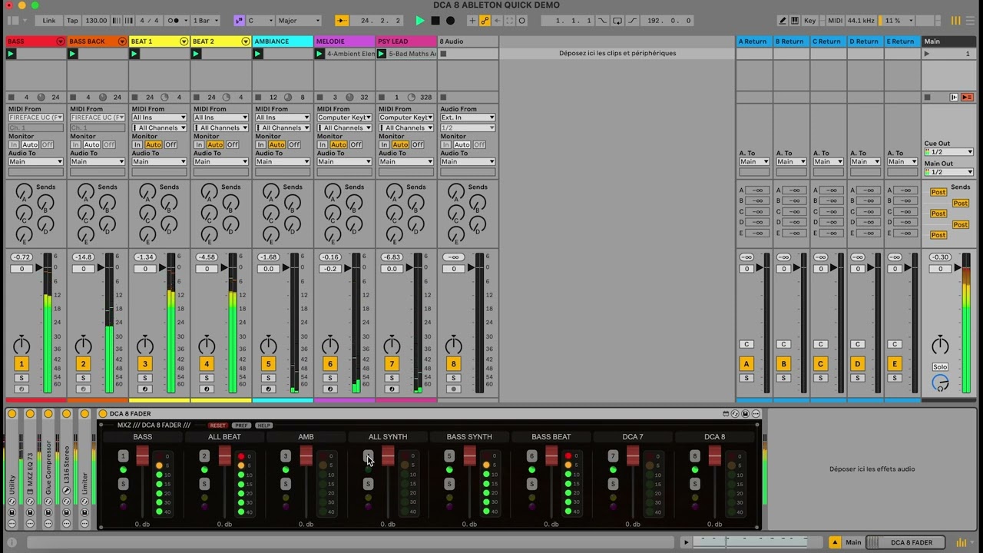Click the Arrangement Record button
The height and width of the screenshot is (553, 983).
[450, 21]
